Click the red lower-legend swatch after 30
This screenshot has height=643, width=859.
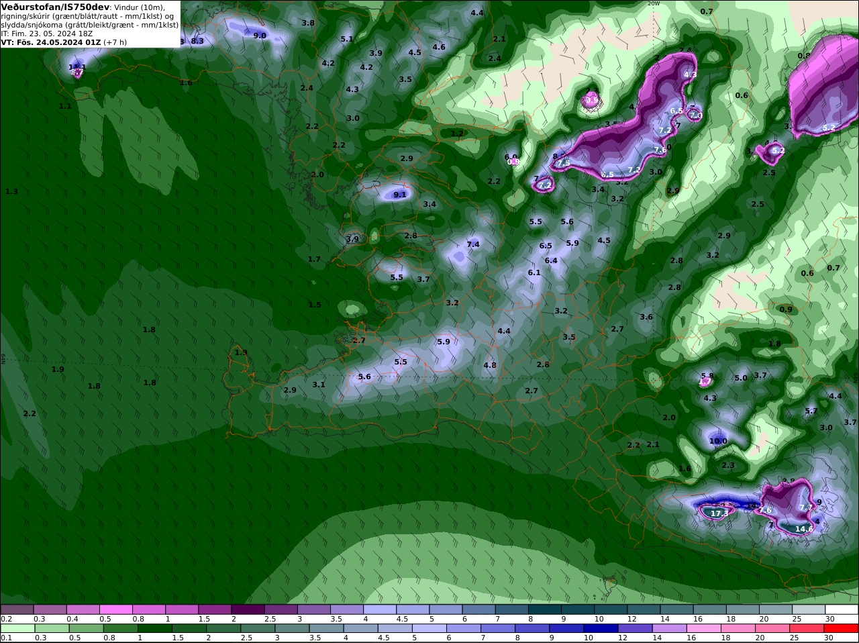coord(842,628)
